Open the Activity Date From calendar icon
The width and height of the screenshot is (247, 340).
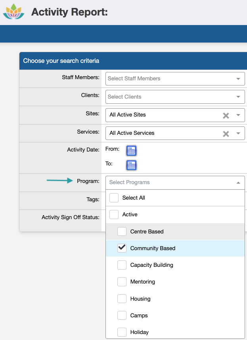(131, 151)
